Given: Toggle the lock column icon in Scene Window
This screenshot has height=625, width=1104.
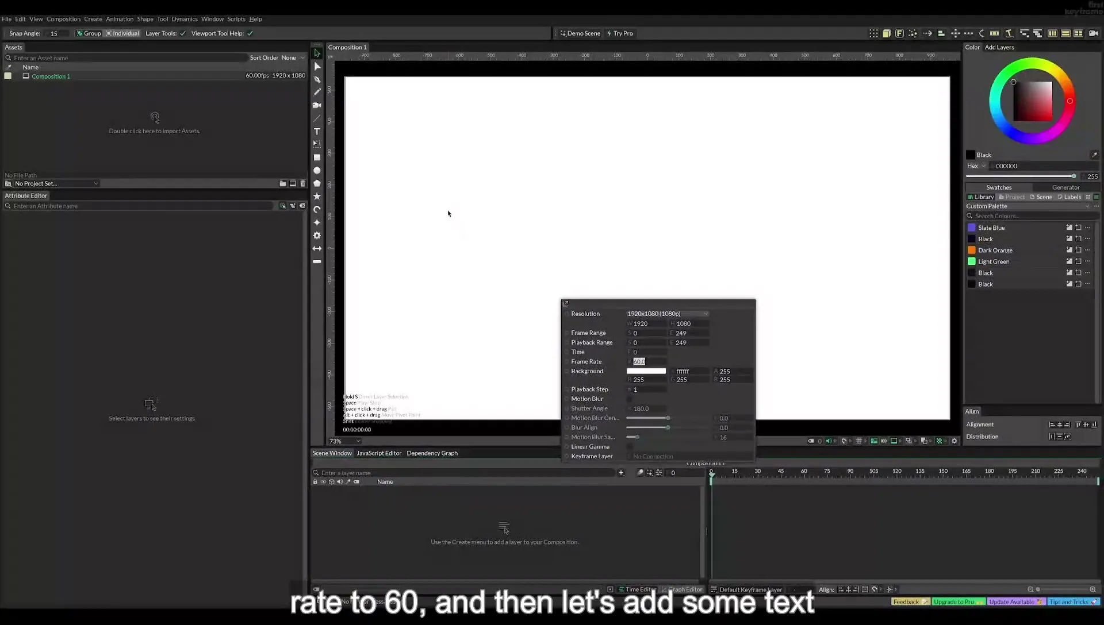Looking at the screenshot, I should 315,482.
